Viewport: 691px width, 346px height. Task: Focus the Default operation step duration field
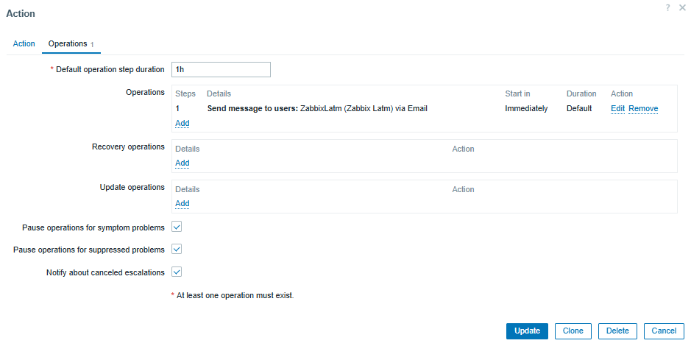(221, 70)
